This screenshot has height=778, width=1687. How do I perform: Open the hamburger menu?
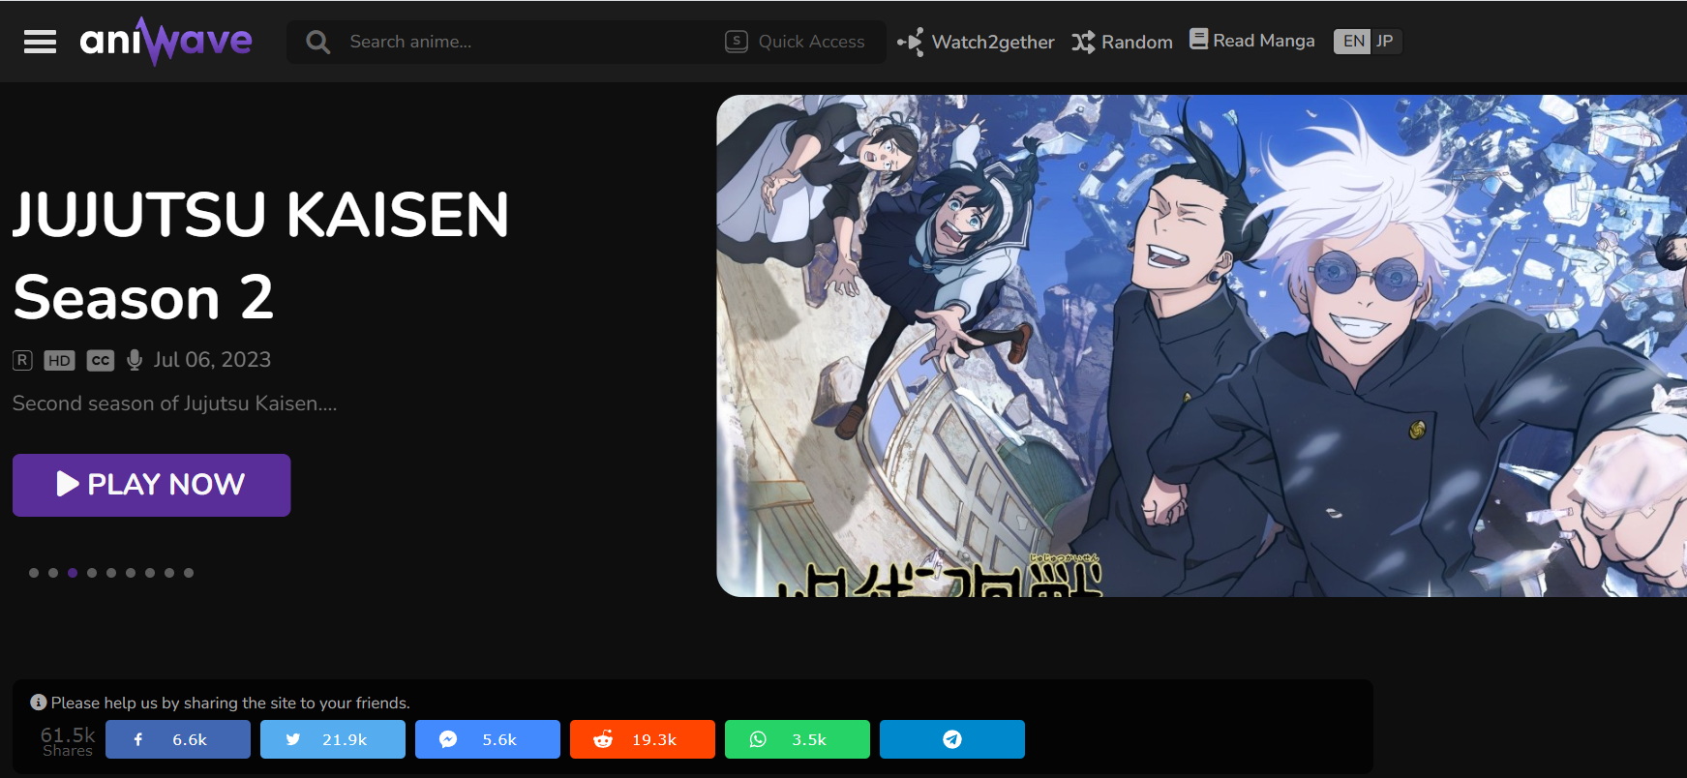(x=40, y=42)
